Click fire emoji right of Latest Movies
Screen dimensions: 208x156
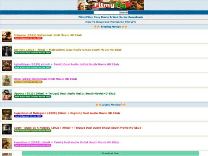[x=123, y=105]
